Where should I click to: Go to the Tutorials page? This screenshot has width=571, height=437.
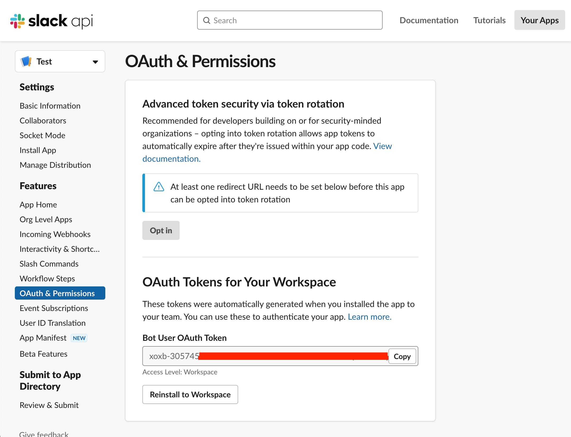coord(489,20)
